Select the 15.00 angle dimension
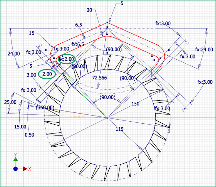The image size is (216, 187). pyautogui.click(x=20, y=127)
